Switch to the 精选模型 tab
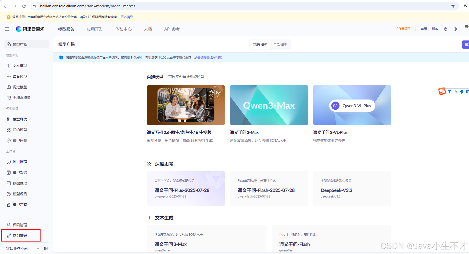 260,45
